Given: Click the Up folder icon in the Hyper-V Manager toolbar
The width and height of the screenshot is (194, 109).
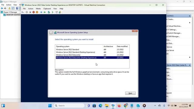Looking at the screenshot, I should (9, 8).
